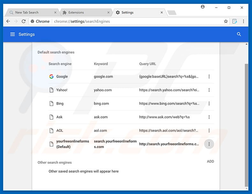This screenshot has width=252, height=194.
Task: Go back with the browser back arrow
Action: pos(8,21)
